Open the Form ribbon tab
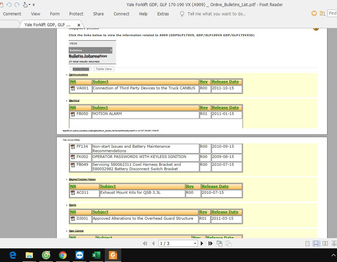The image size is (337, 262). coord(55,14)
